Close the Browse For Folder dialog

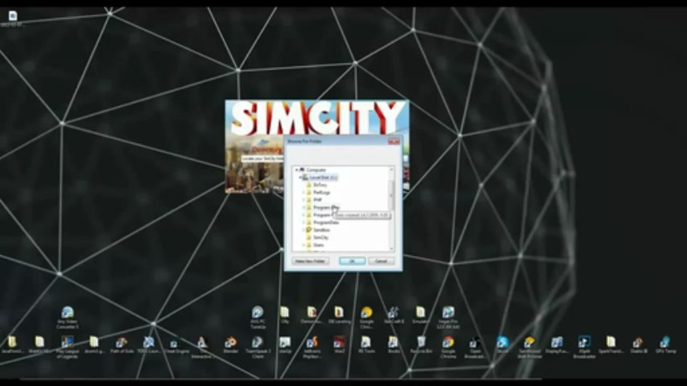(x=394, y=142)
